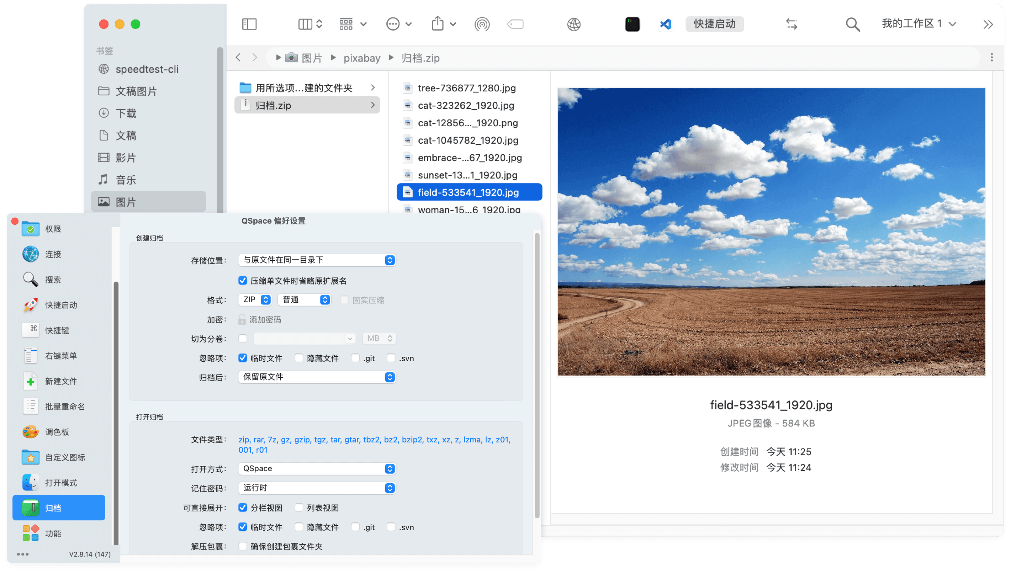This screenshot has height=574, width=1011.
Task: Click the AirDrop toolbar icon
Action: [x=482, y=25]
